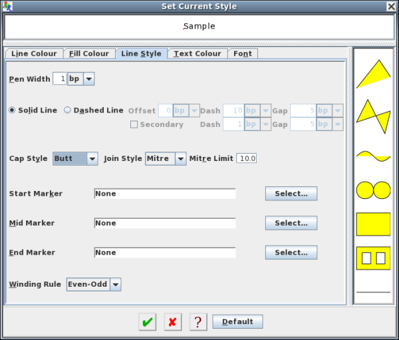
Task: Click the Pen Width value field
Action: pos(60,79)
